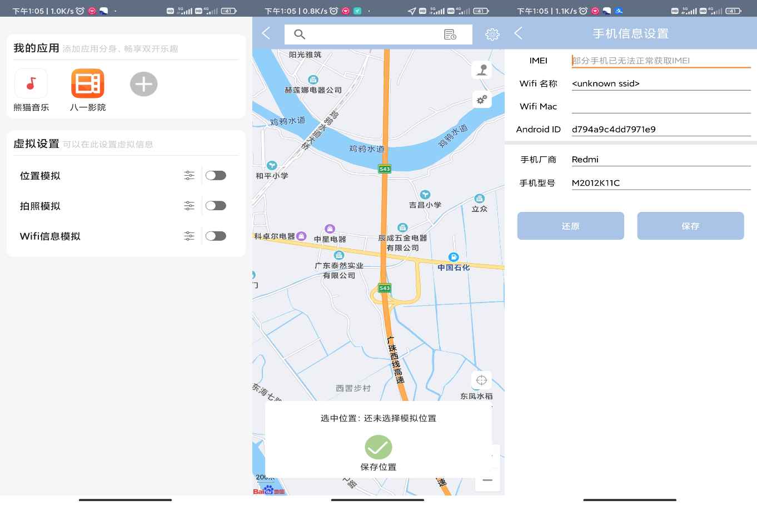Tap the 中国石化 gas station marker
Screen dimensions: 757x505
(x=454, y=257)
